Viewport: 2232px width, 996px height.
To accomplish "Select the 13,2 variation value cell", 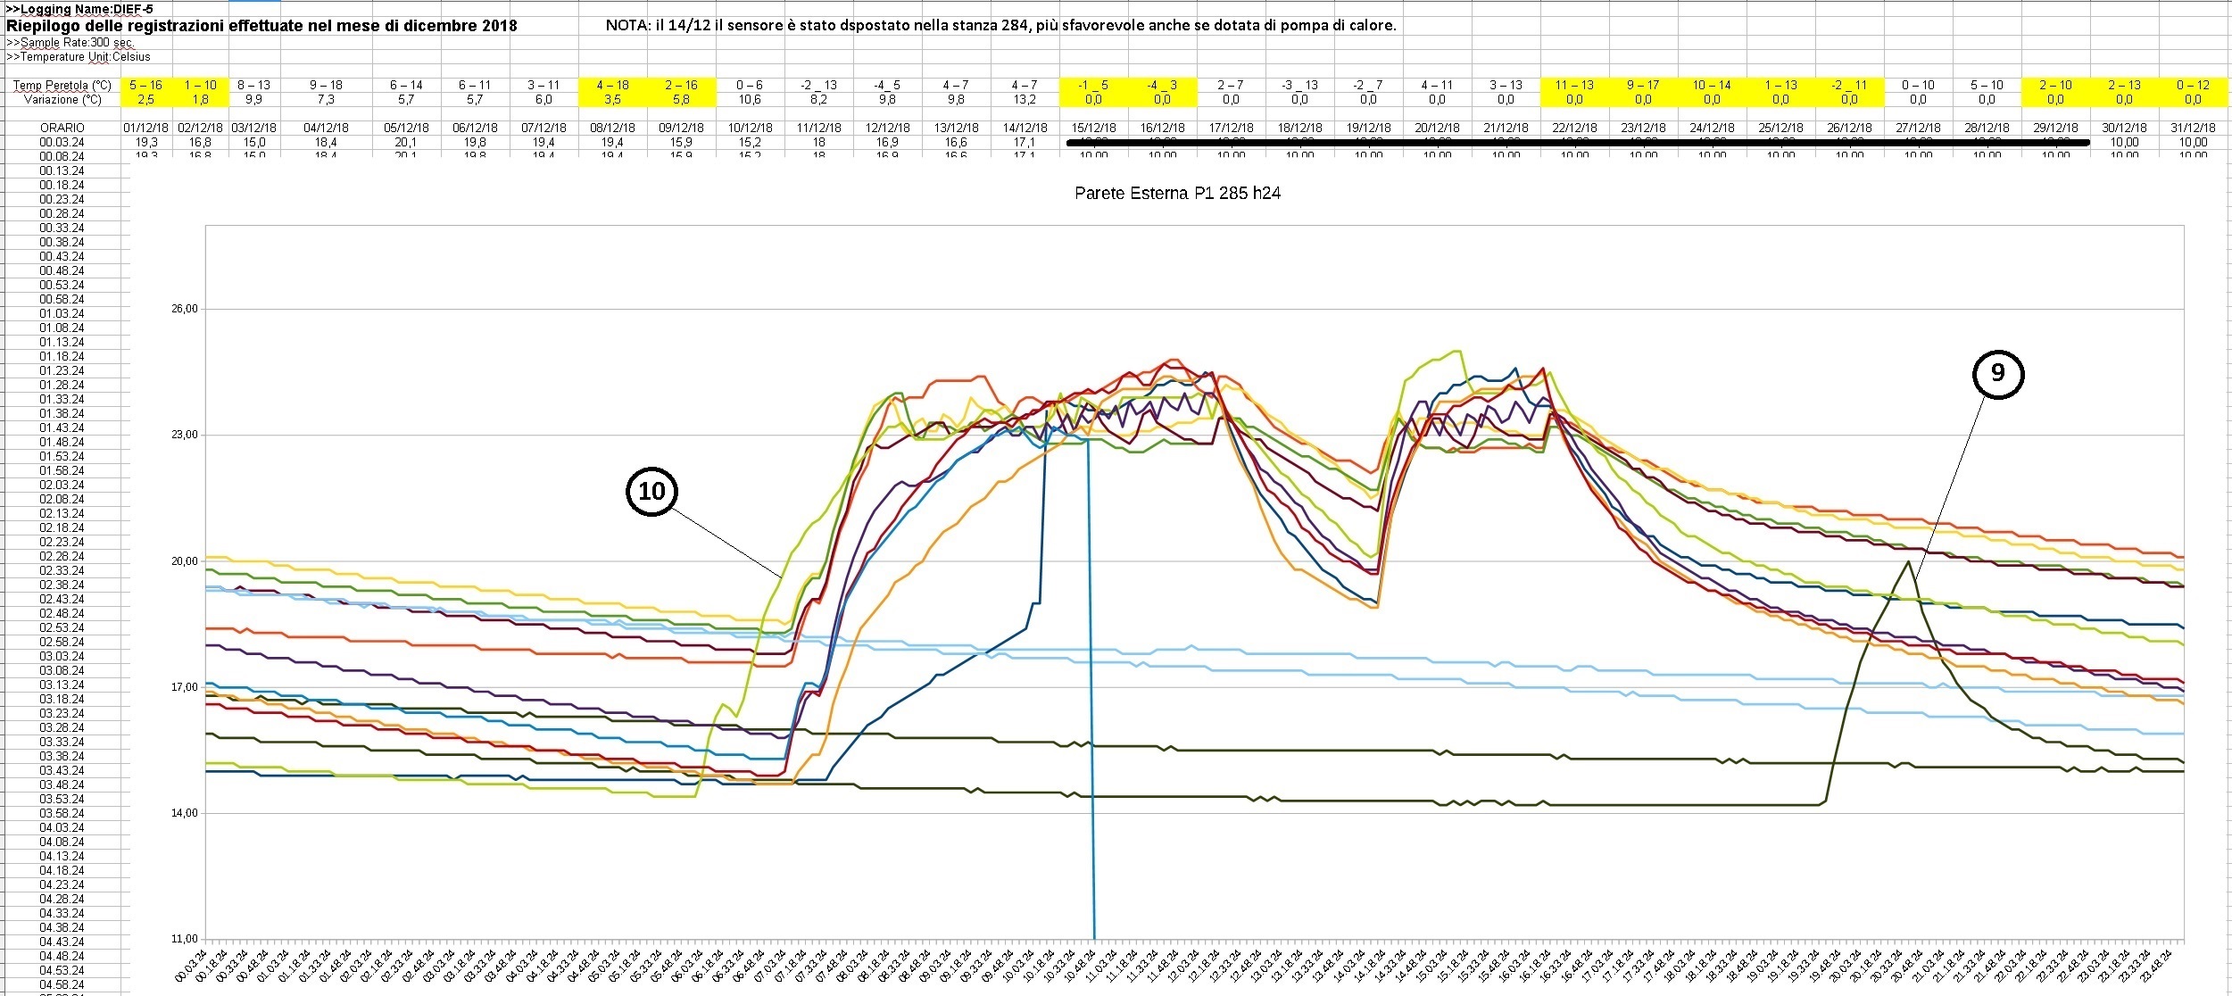I will coord(1025,100).
